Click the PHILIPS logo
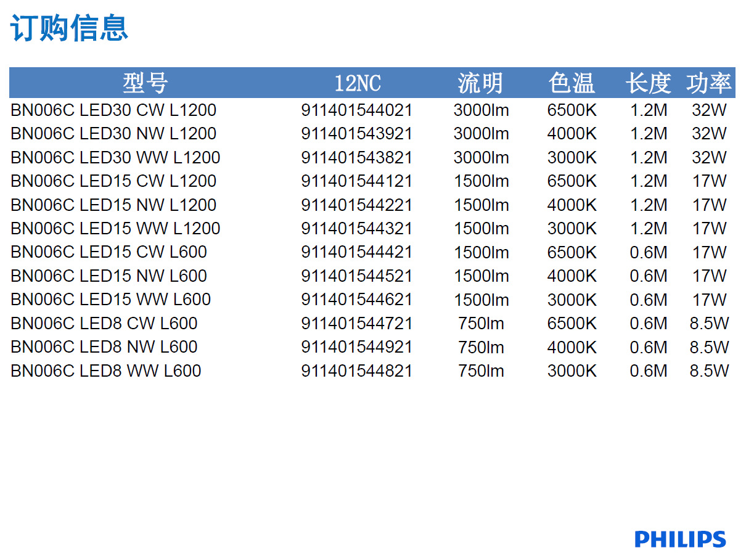Screen dimensions: 754x553 tap(680, 539)
